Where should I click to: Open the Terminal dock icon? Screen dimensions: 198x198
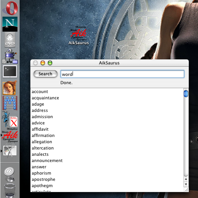click(10, 71)
